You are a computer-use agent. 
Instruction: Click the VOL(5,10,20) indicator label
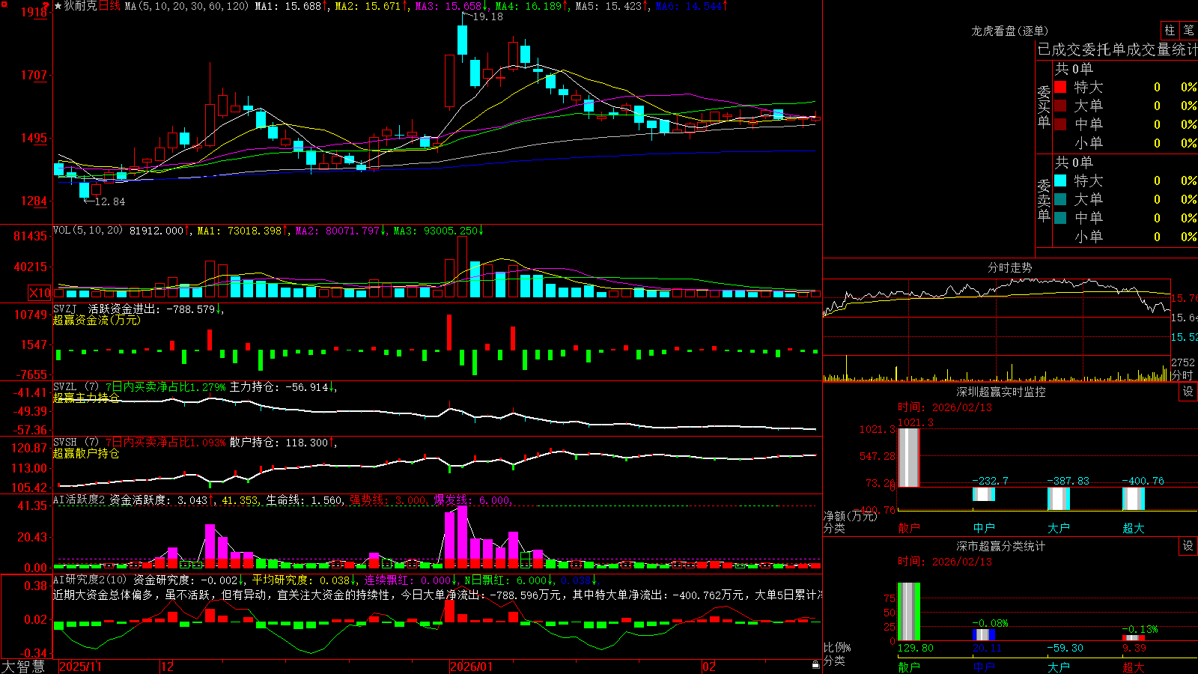point(88,231)
